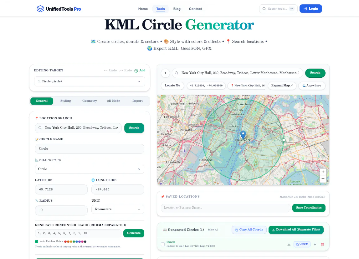Click the Location or Business Name field
This screenshot has width=359, height=259.
[226, 208]
